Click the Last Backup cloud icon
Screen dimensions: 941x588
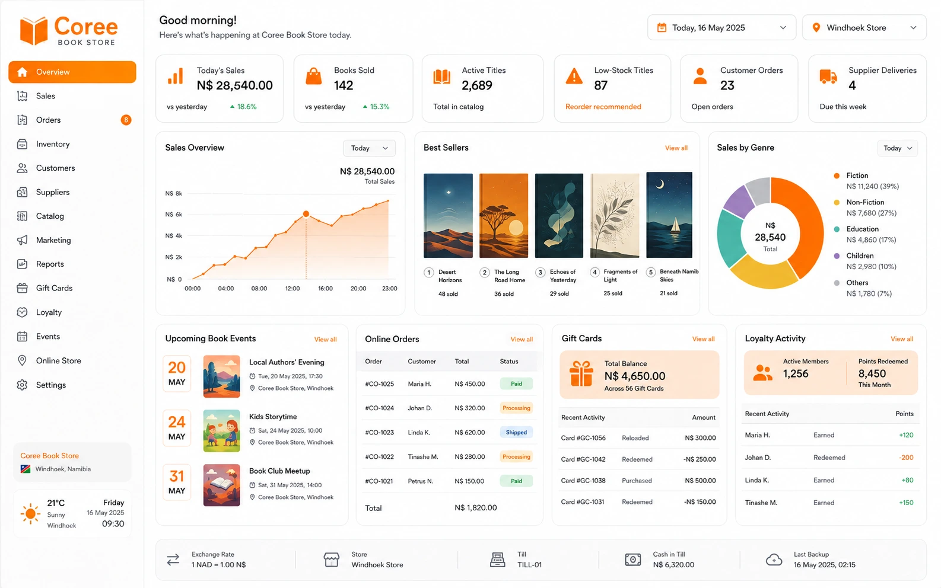point(774,560)
